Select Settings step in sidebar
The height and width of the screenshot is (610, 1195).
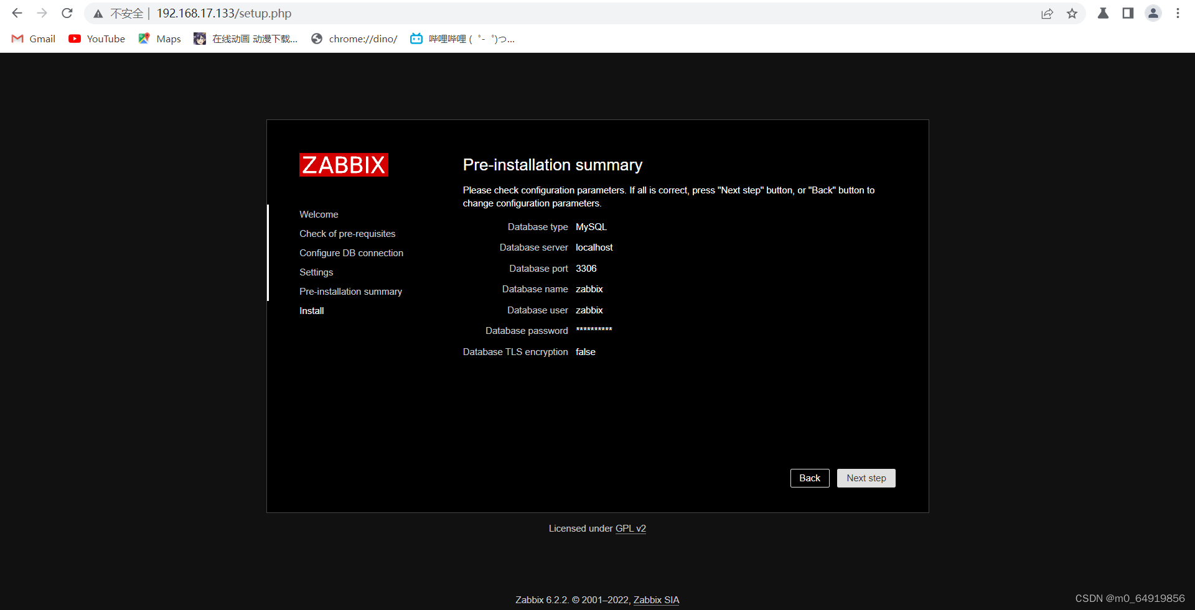(x=316, y=272)
